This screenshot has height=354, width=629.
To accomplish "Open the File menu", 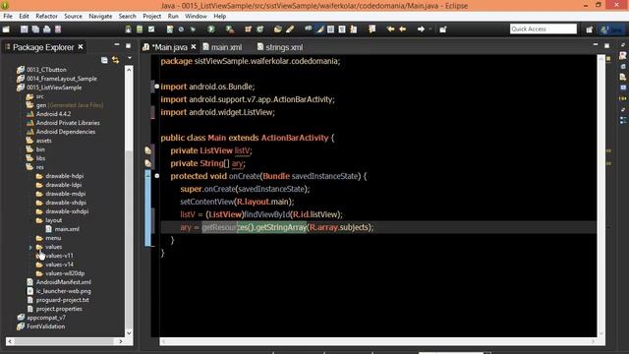I will click(x=8, y=16).
